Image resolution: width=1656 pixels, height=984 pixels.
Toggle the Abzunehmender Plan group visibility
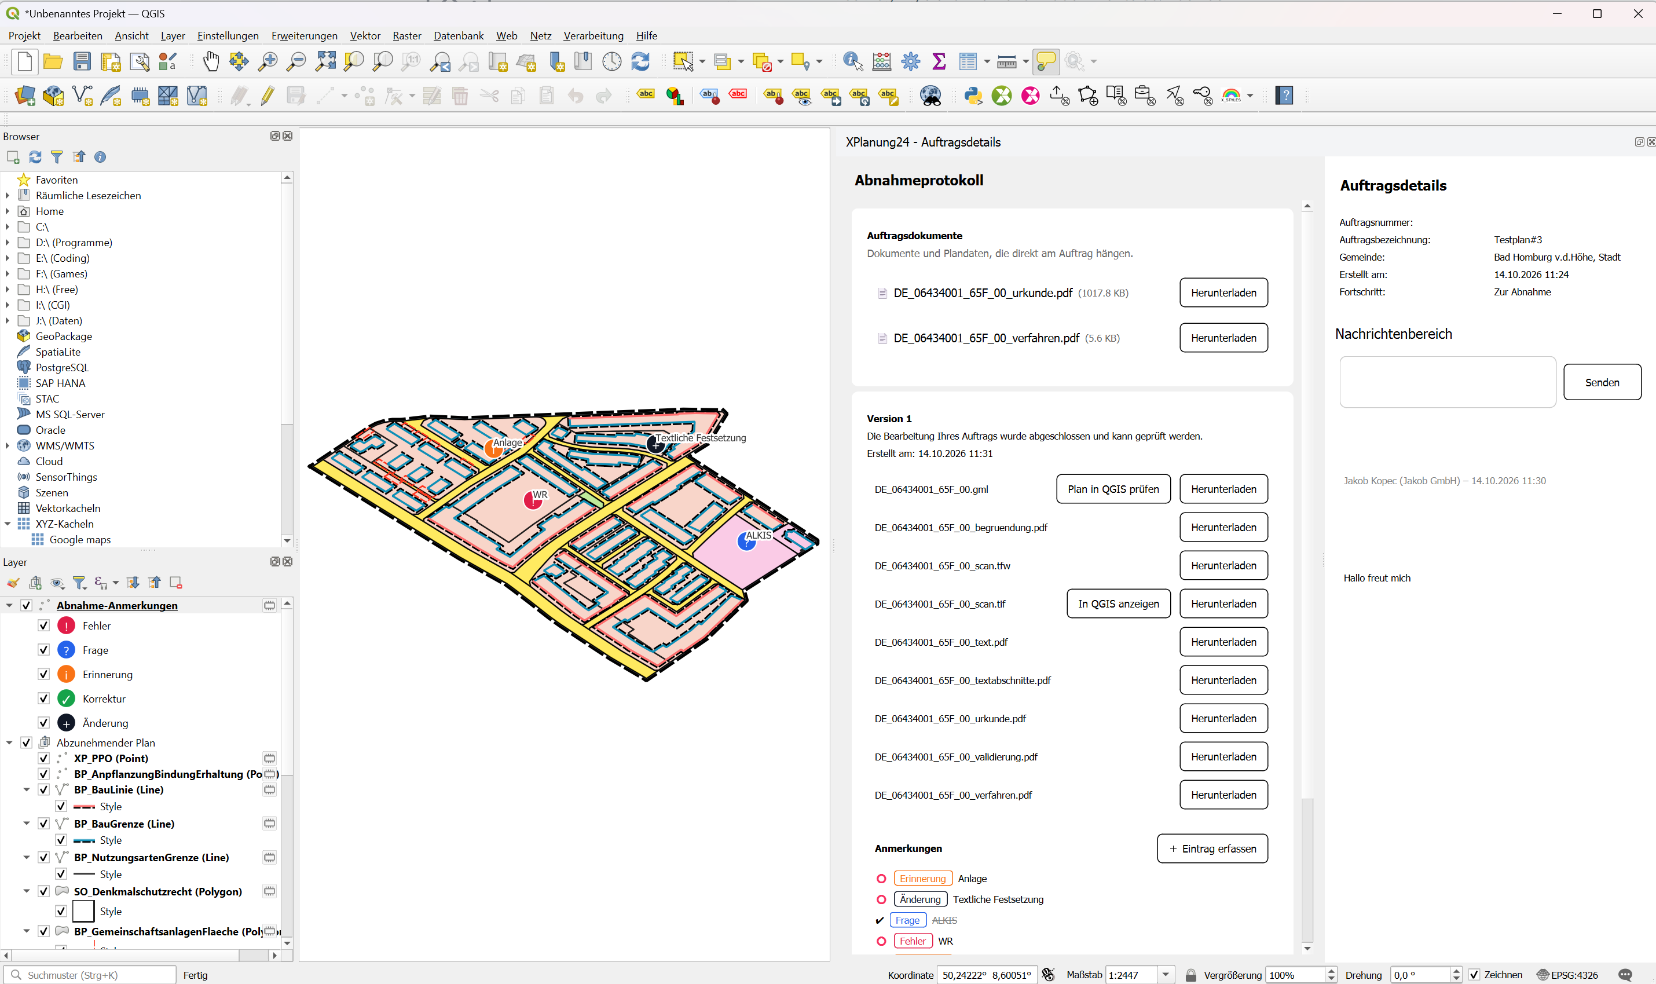(27, 742)
